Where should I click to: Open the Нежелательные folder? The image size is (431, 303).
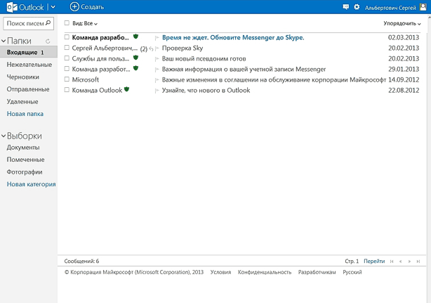click(x=29, y=65)
